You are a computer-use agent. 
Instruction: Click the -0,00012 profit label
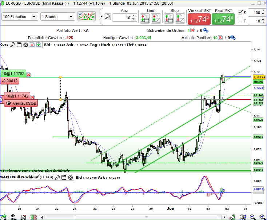point(10,81)
